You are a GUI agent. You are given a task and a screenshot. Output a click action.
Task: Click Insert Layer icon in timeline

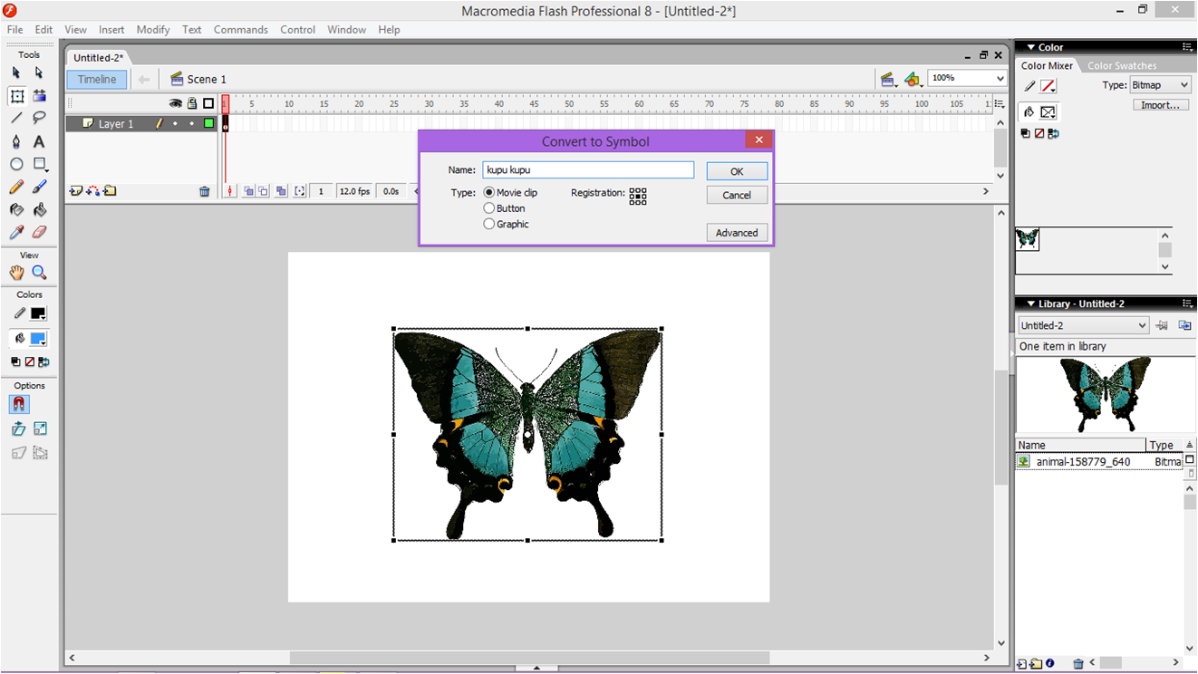[x=76, y=191]
